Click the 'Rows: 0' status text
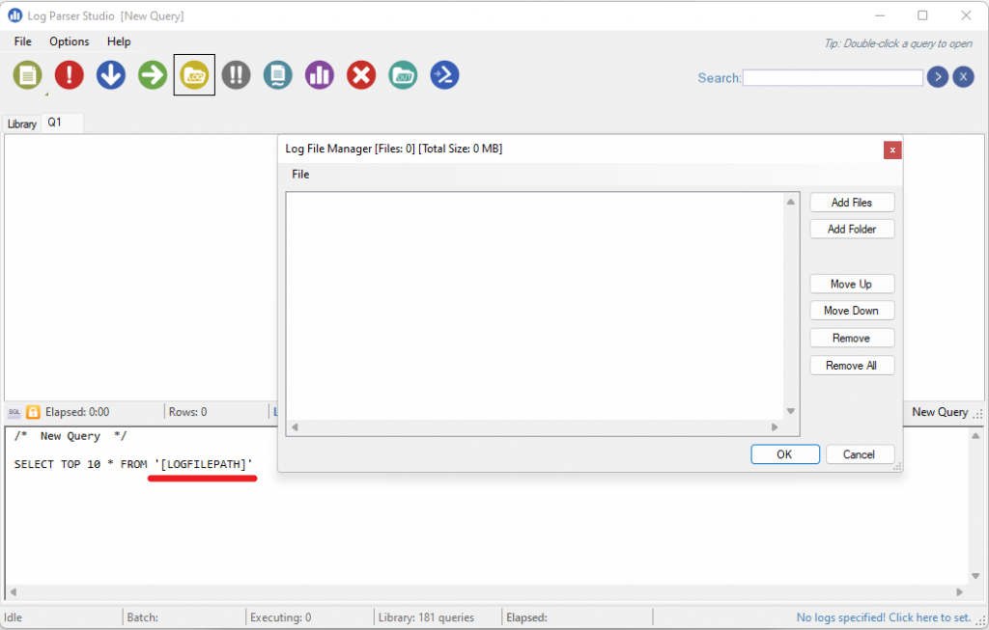 (x=187, y=412)
